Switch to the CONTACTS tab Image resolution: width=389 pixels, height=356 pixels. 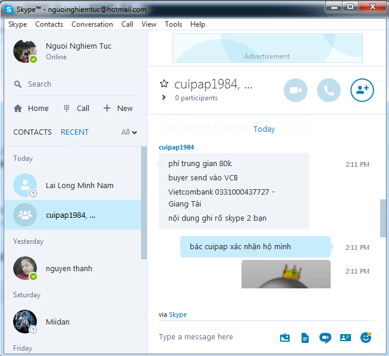point(33,132)
